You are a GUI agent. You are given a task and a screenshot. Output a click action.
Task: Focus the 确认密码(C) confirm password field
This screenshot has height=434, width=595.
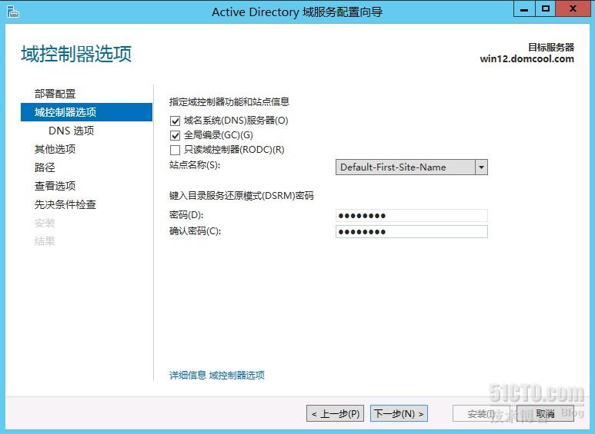[411, 232]
